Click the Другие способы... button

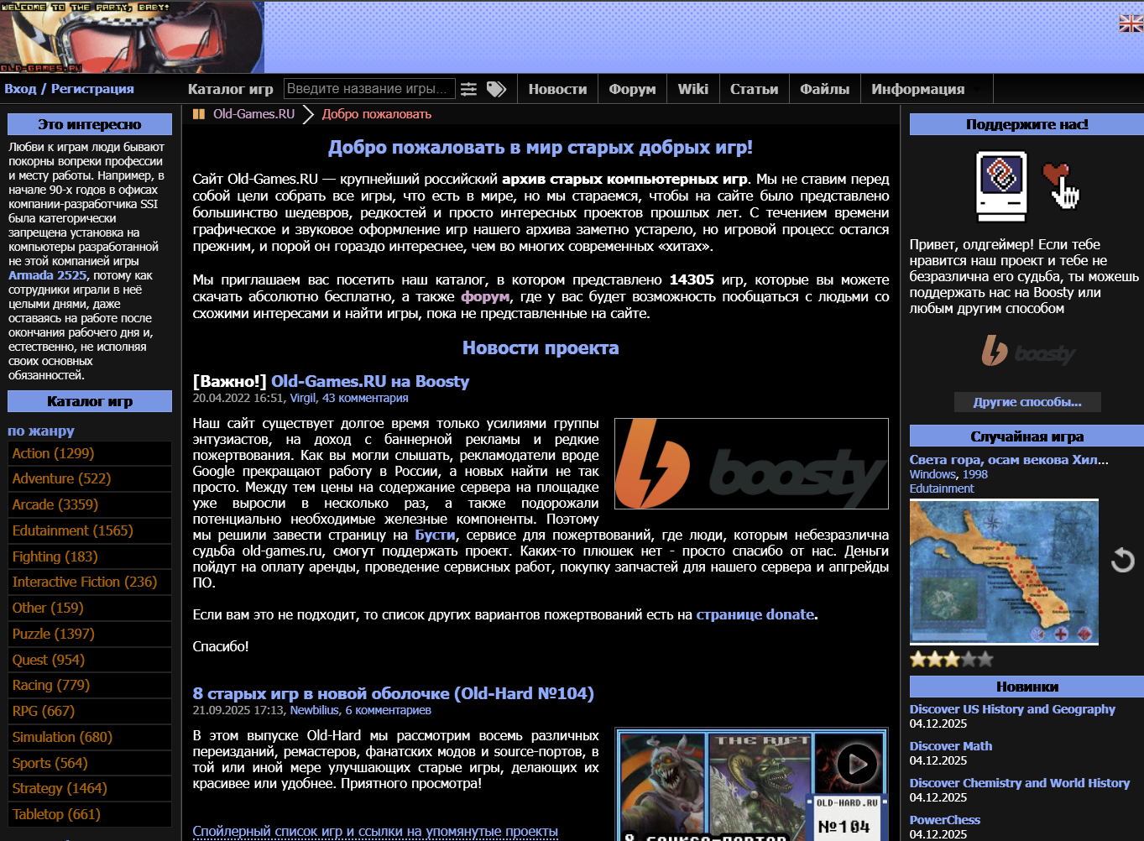point(1027,402)
